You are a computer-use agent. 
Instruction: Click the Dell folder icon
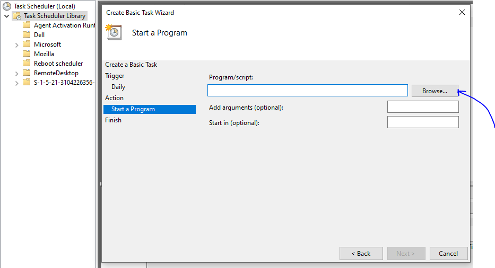click(x=27, y=34)
